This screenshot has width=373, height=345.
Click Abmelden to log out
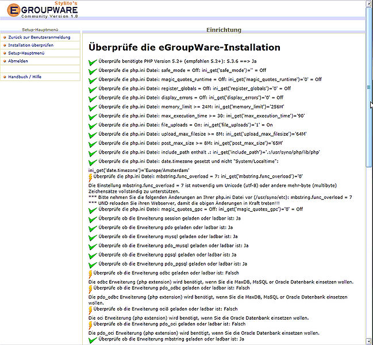coord(18,61)
